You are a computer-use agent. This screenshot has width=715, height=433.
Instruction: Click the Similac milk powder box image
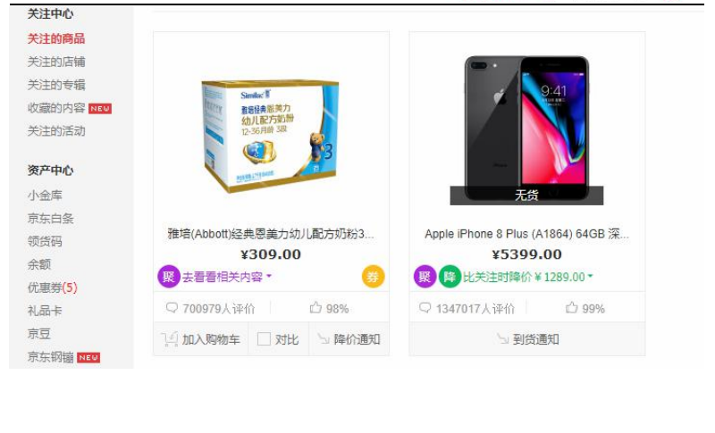click(x=271, y=136)
